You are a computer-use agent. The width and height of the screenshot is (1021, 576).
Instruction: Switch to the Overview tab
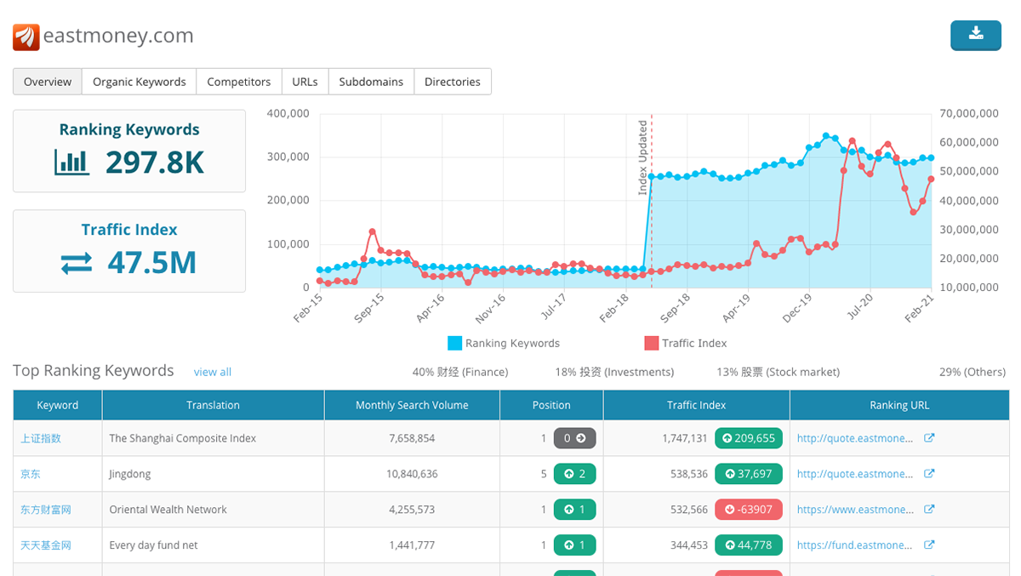tap(48, 82)
